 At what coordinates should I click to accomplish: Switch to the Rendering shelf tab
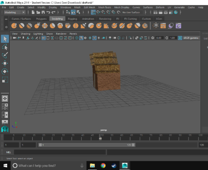point(105,19)
